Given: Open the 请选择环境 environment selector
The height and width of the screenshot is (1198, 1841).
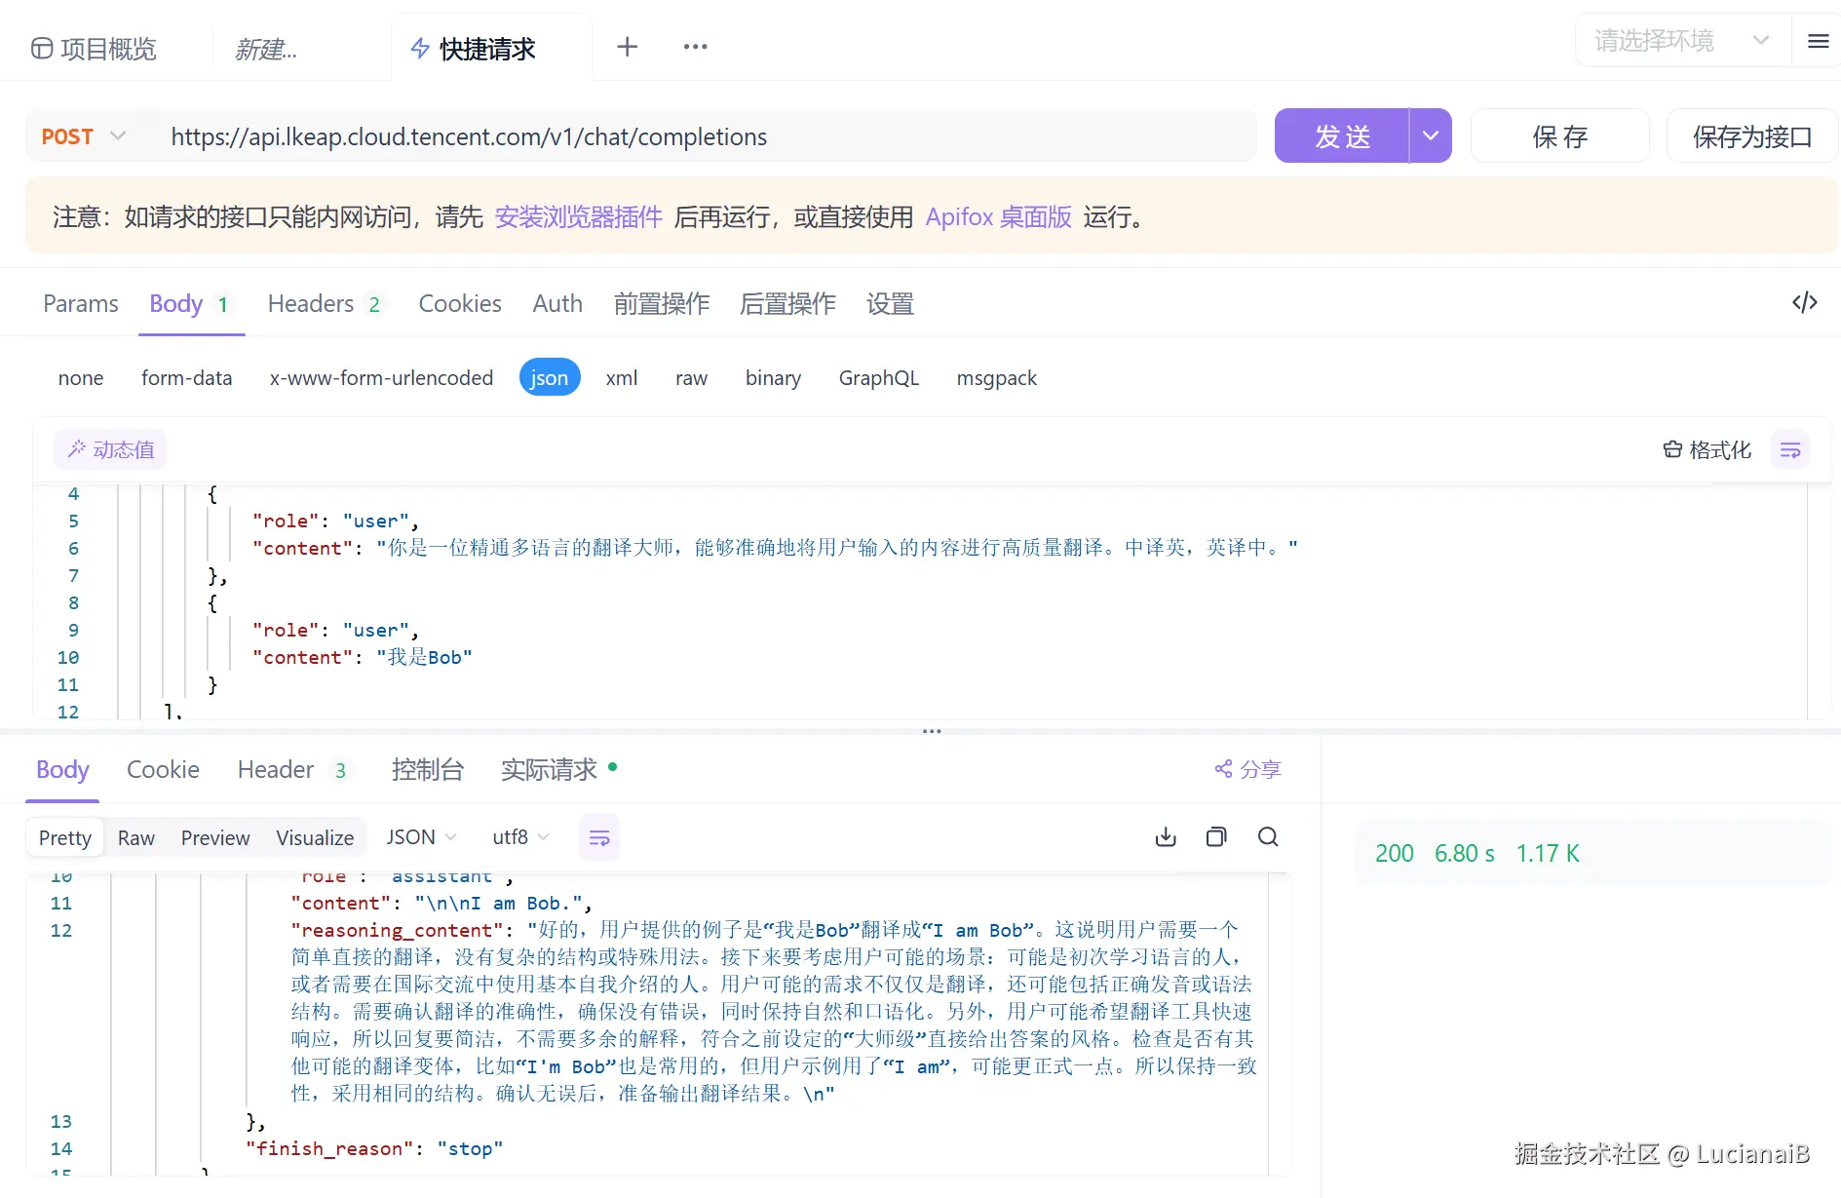Looking at the screenshot, I should tap(1683, 41).
